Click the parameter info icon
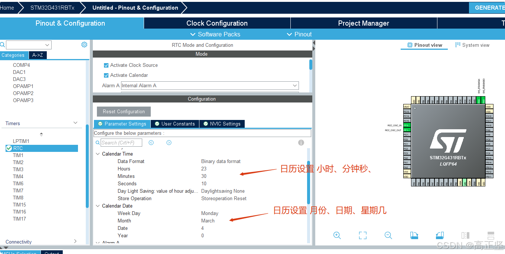This screenshot has width=505, height=254. click(x=301, y=143)
